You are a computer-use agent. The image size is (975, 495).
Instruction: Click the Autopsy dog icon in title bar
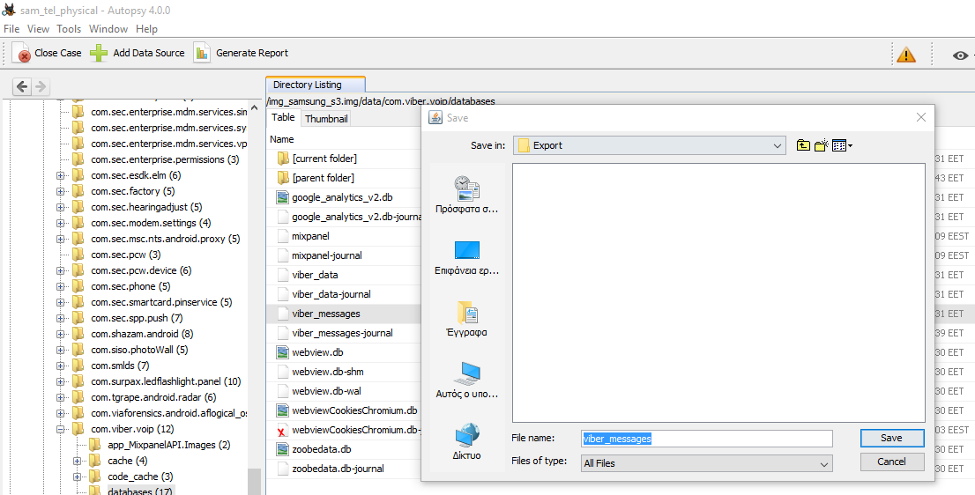[10, 10]
